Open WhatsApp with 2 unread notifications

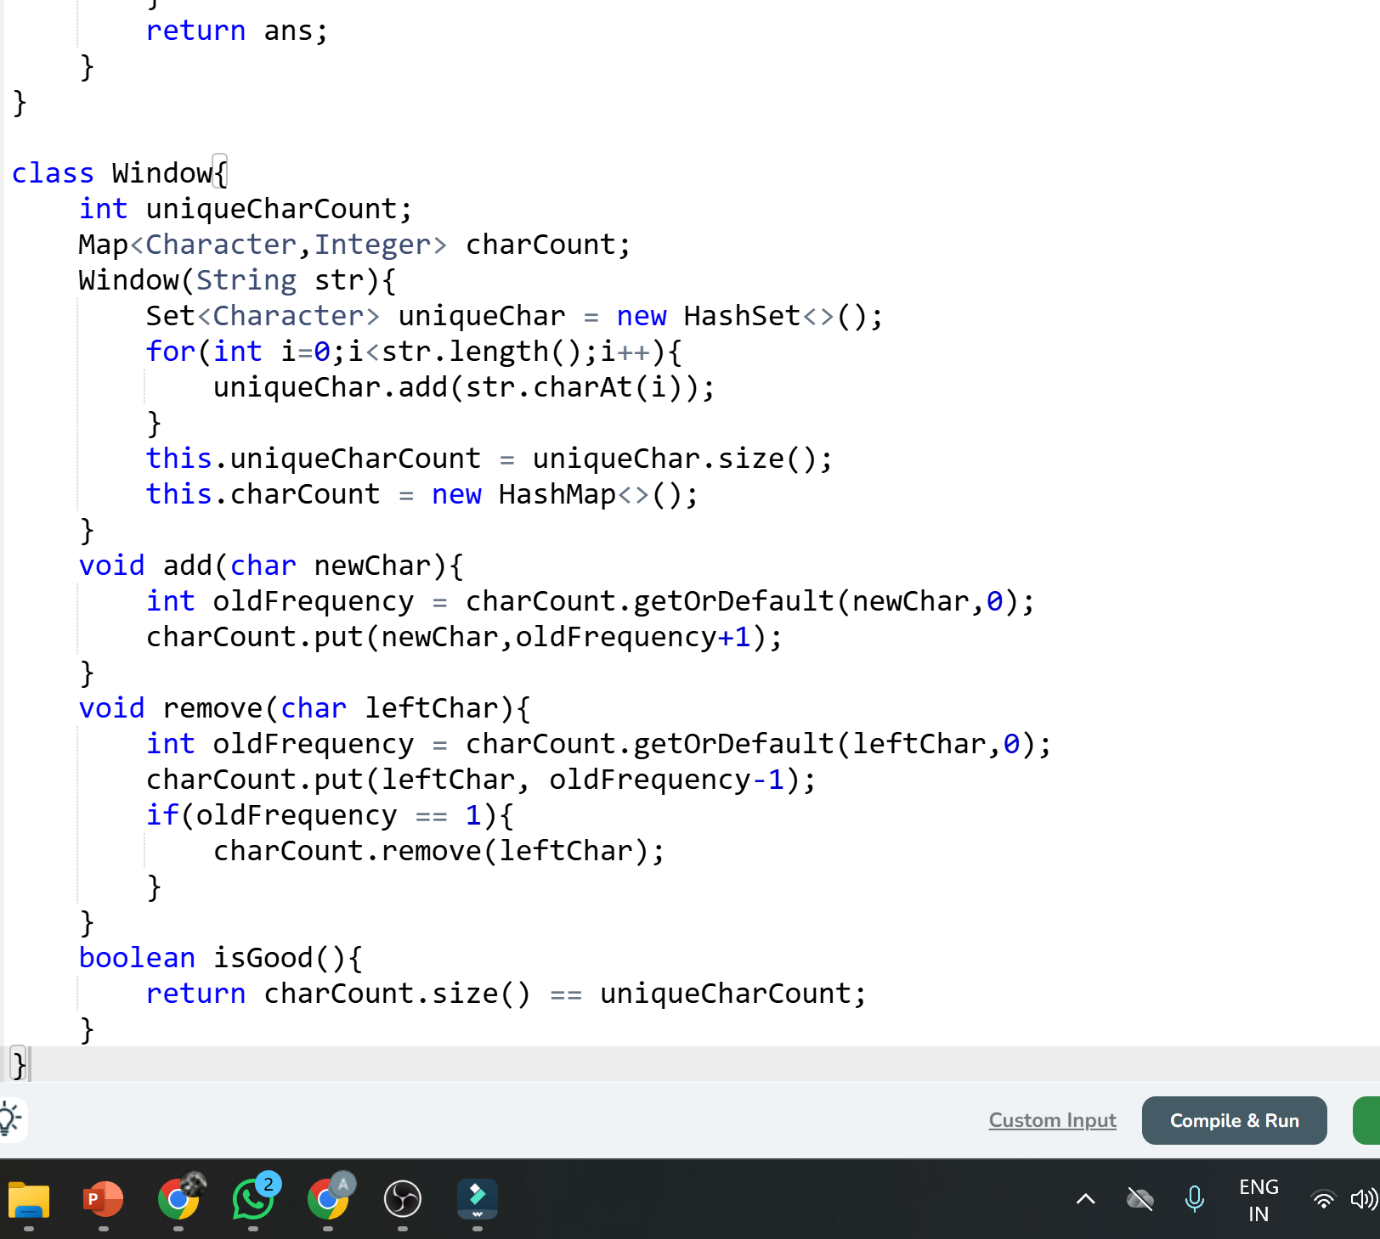point(253,1200)
